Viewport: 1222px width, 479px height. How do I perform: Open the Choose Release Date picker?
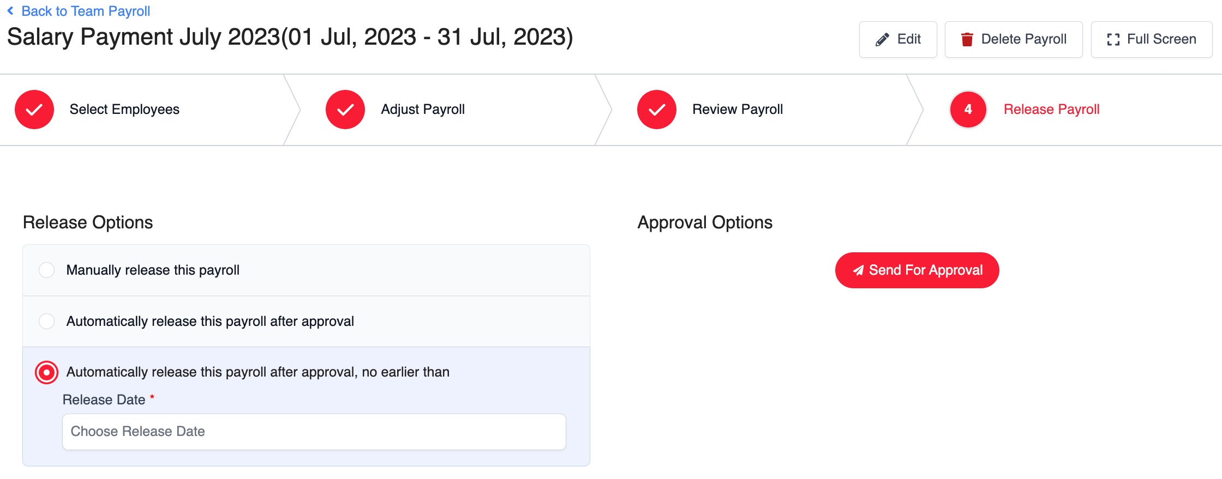pyautogui.click(x=314, y=432)
